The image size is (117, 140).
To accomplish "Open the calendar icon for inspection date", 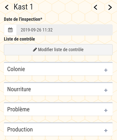I will coord(10,30).
